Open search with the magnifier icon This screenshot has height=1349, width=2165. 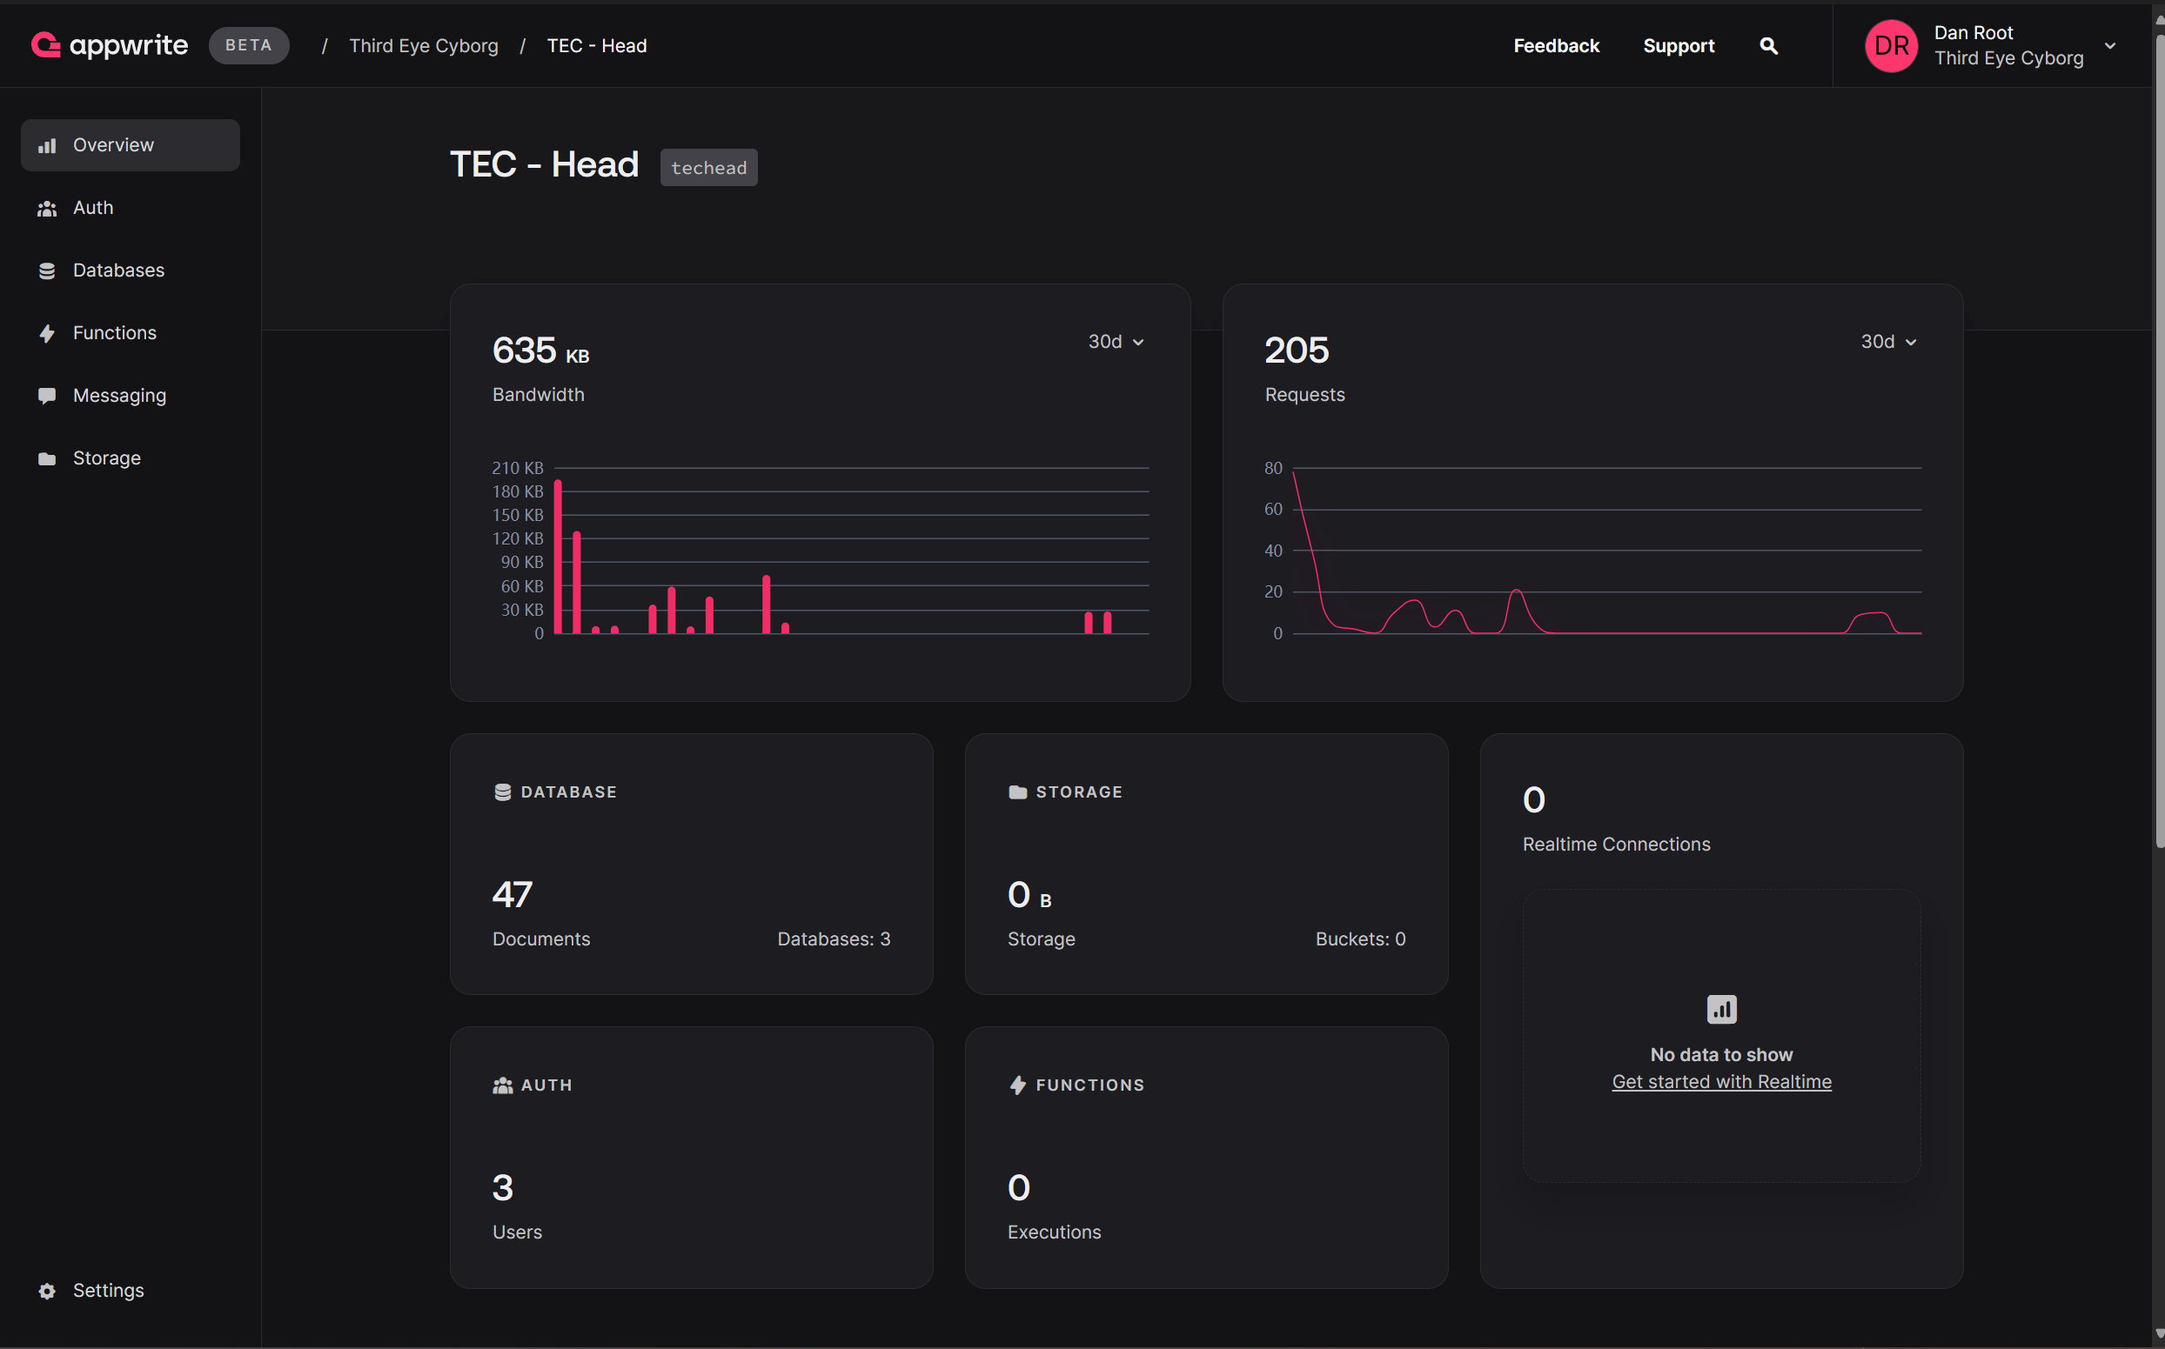(x=1768, y=45)
